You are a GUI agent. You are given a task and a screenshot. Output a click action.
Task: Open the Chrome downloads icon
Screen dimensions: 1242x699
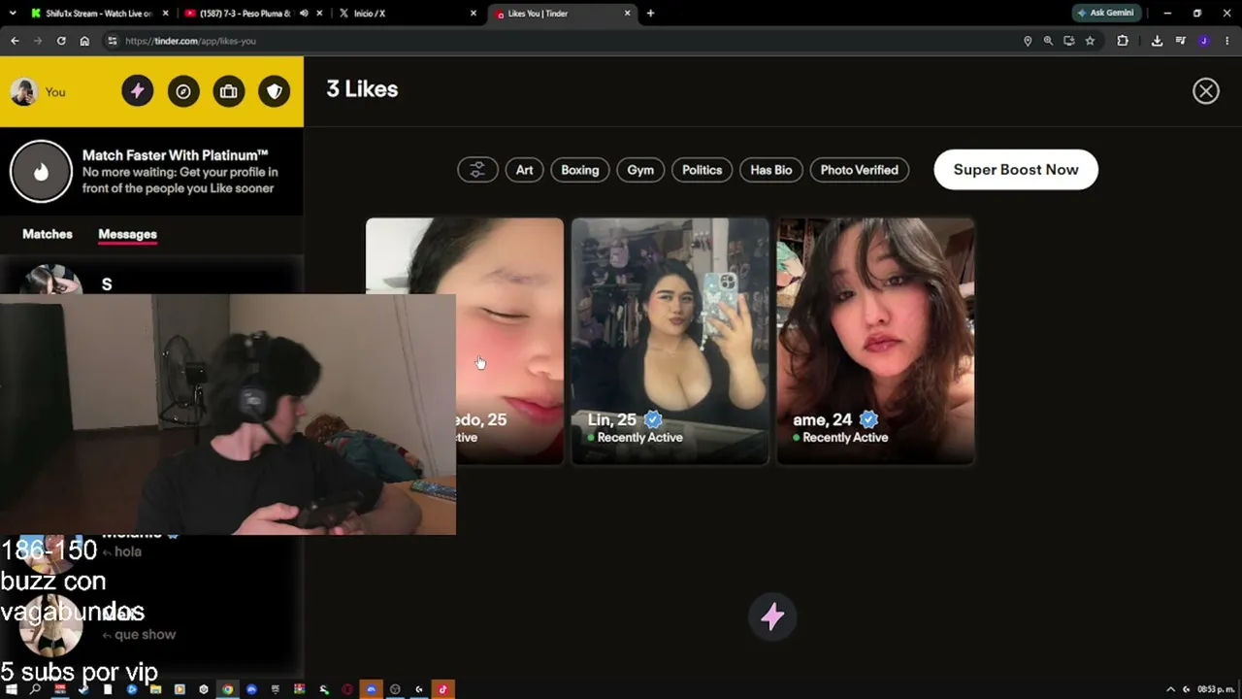click(x=1157, y=41)
